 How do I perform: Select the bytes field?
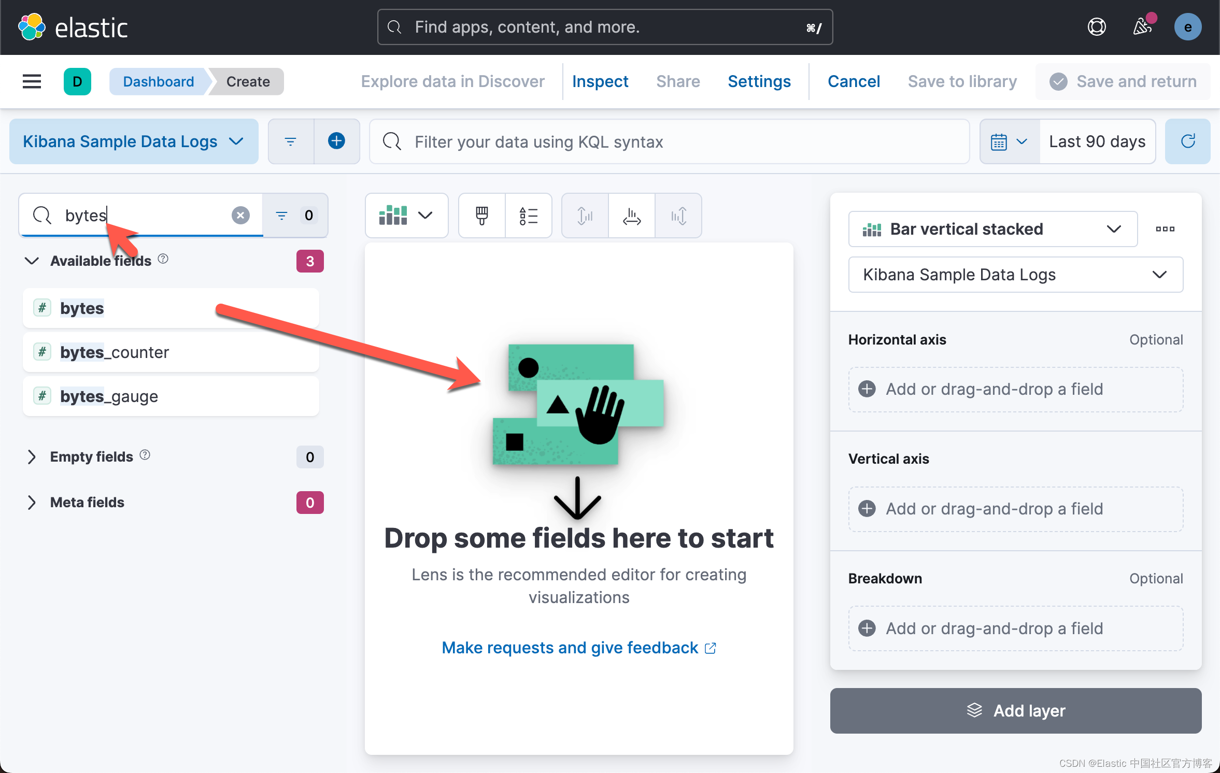[171, 308]
